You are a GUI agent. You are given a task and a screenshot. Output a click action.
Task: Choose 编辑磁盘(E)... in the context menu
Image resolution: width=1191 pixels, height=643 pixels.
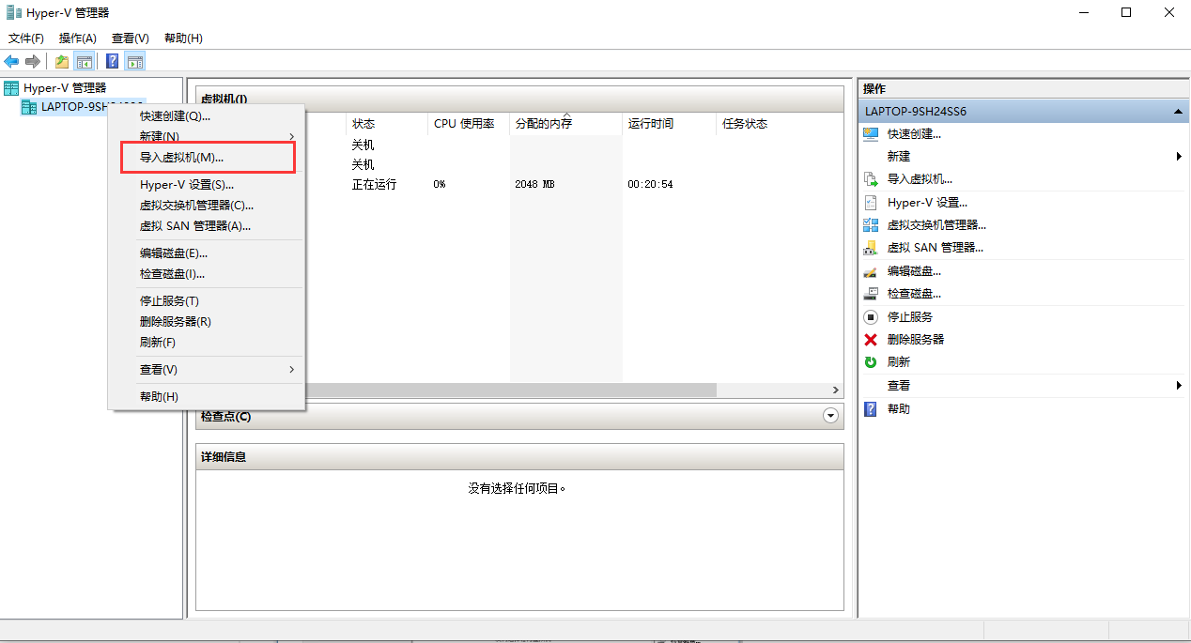click(207, 253)
